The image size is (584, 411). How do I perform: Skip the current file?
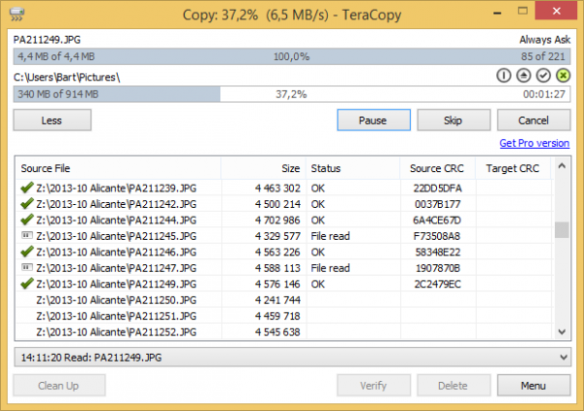[x=454, y=120]
